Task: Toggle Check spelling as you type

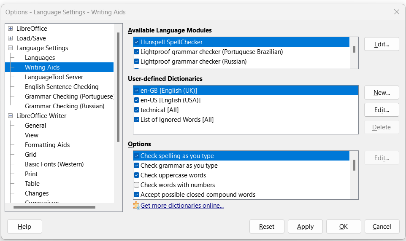Action: coord(137,156)
